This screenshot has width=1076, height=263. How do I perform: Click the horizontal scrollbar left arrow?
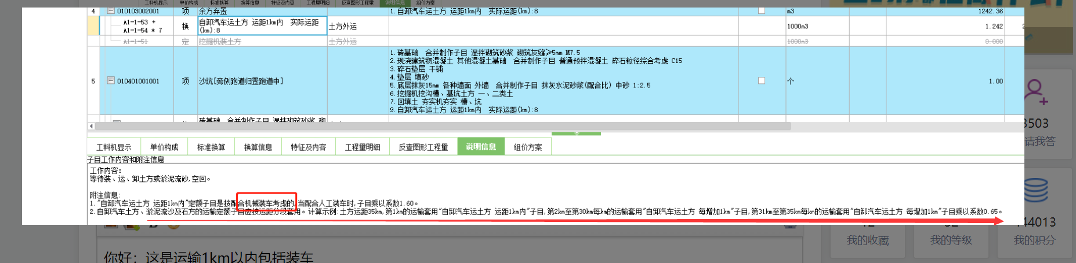point(91,126)
